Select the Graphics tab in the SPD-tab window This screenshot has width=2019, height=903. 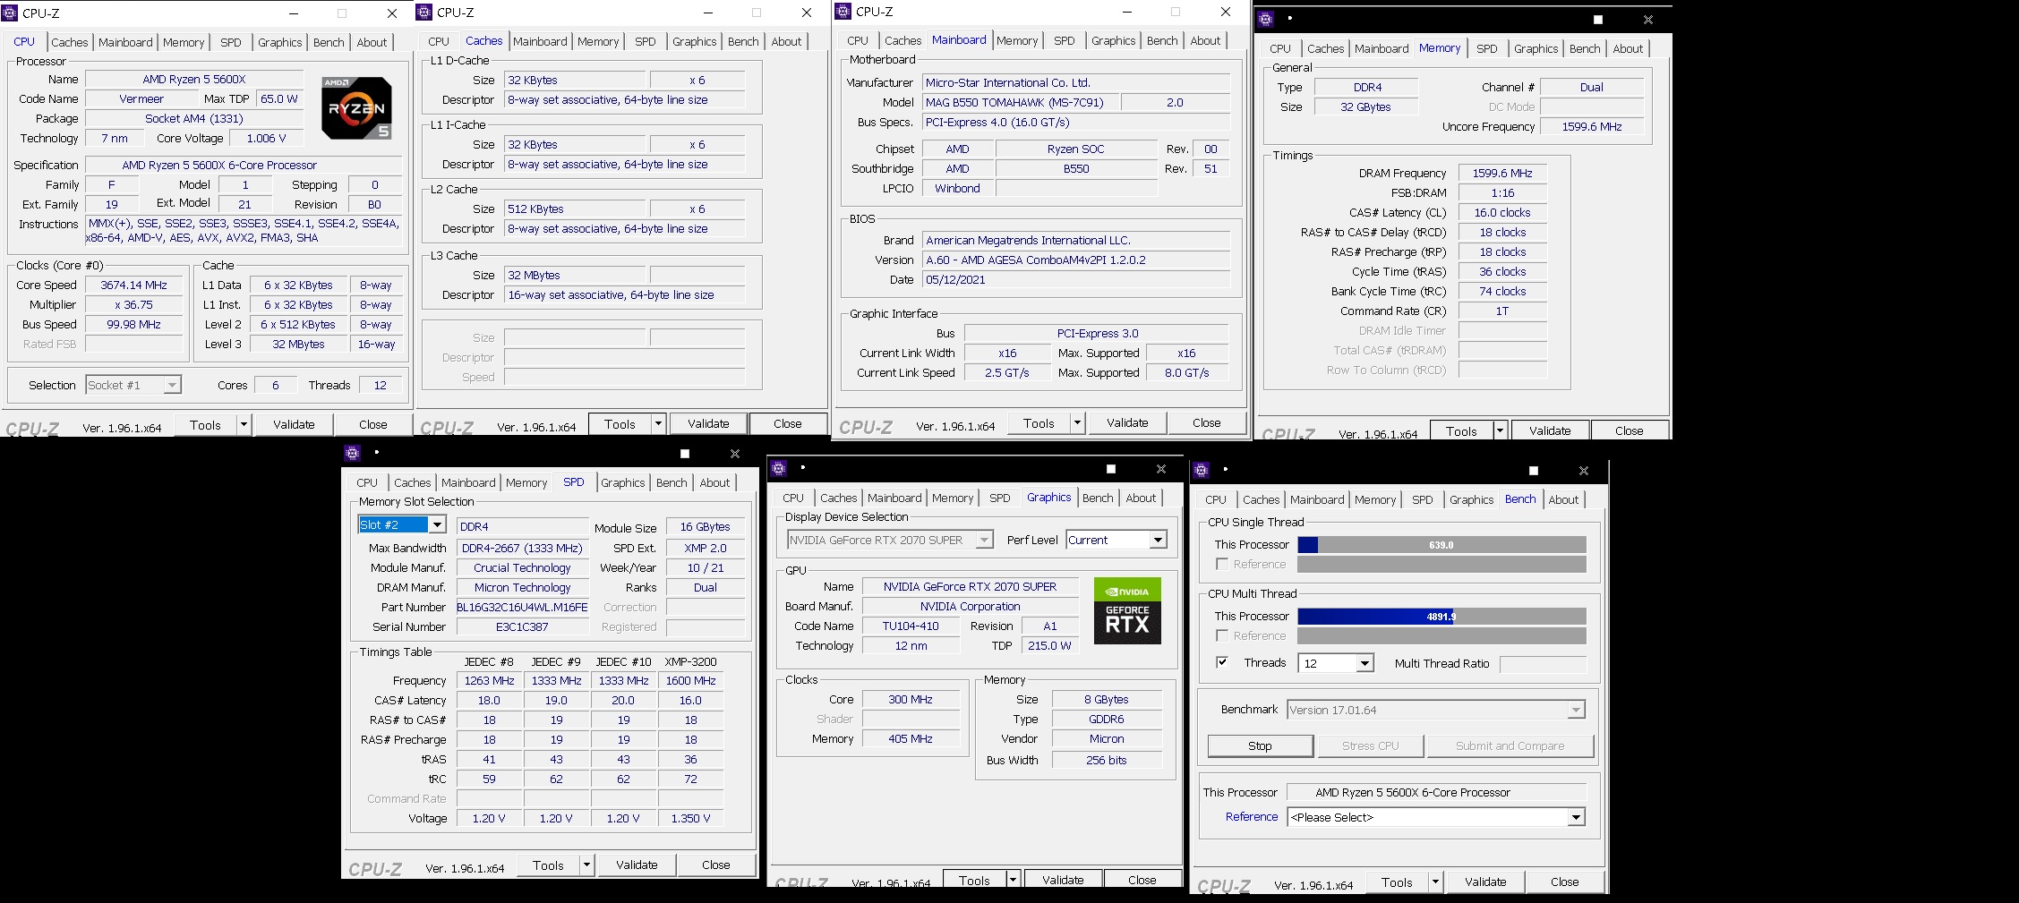(x=622, y=482)
